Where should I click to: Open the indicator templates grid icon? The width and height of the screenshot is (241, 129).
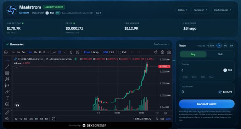click(x=78, y=52)
